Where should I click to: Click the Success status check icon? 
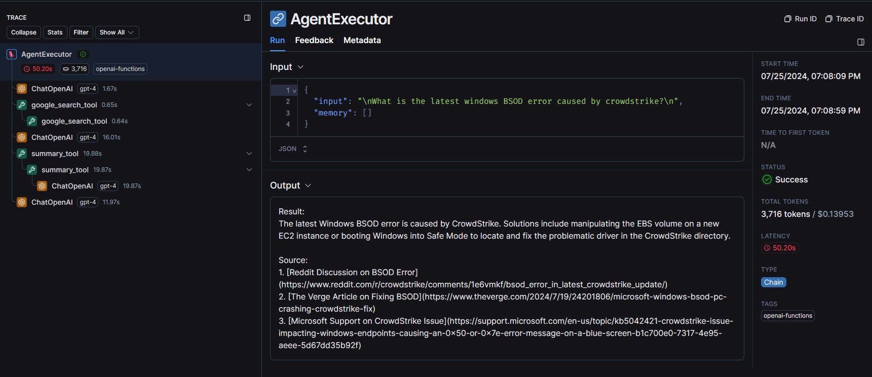coord(767,179)
